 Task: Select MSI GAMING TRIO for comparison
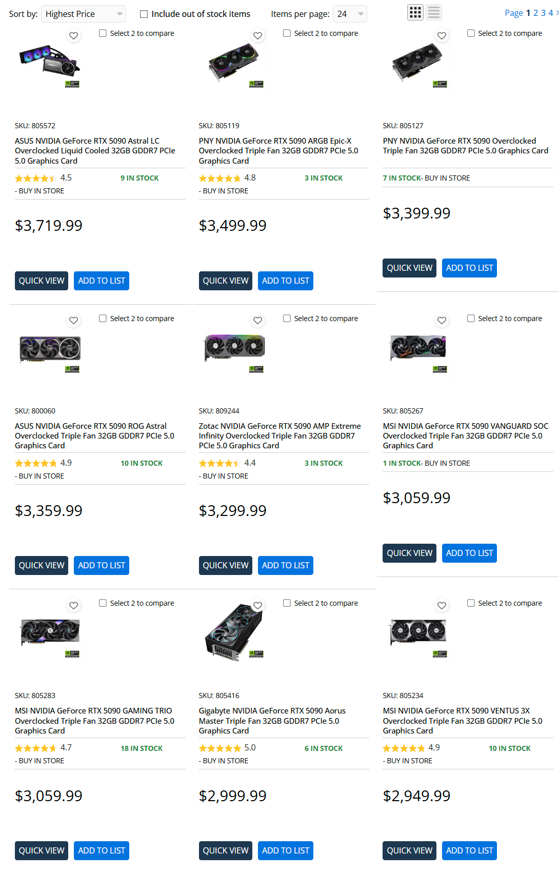[x=103, y=603]
